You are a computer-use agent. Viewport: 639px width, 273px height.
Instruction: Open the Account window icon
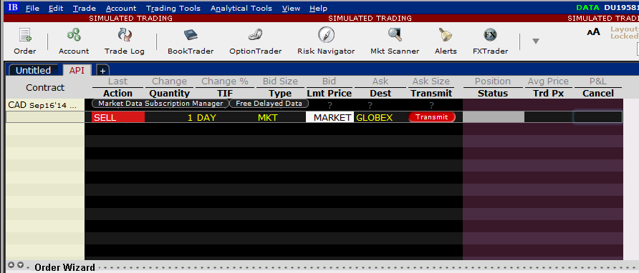74,41
